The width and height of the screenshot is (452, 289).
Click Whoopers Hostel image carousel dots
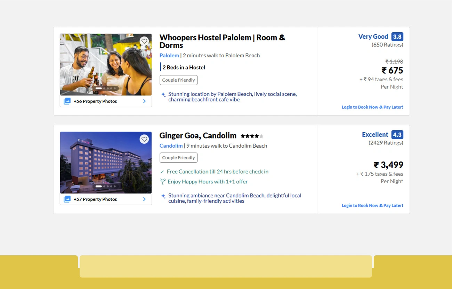click(x=106, y=89)
